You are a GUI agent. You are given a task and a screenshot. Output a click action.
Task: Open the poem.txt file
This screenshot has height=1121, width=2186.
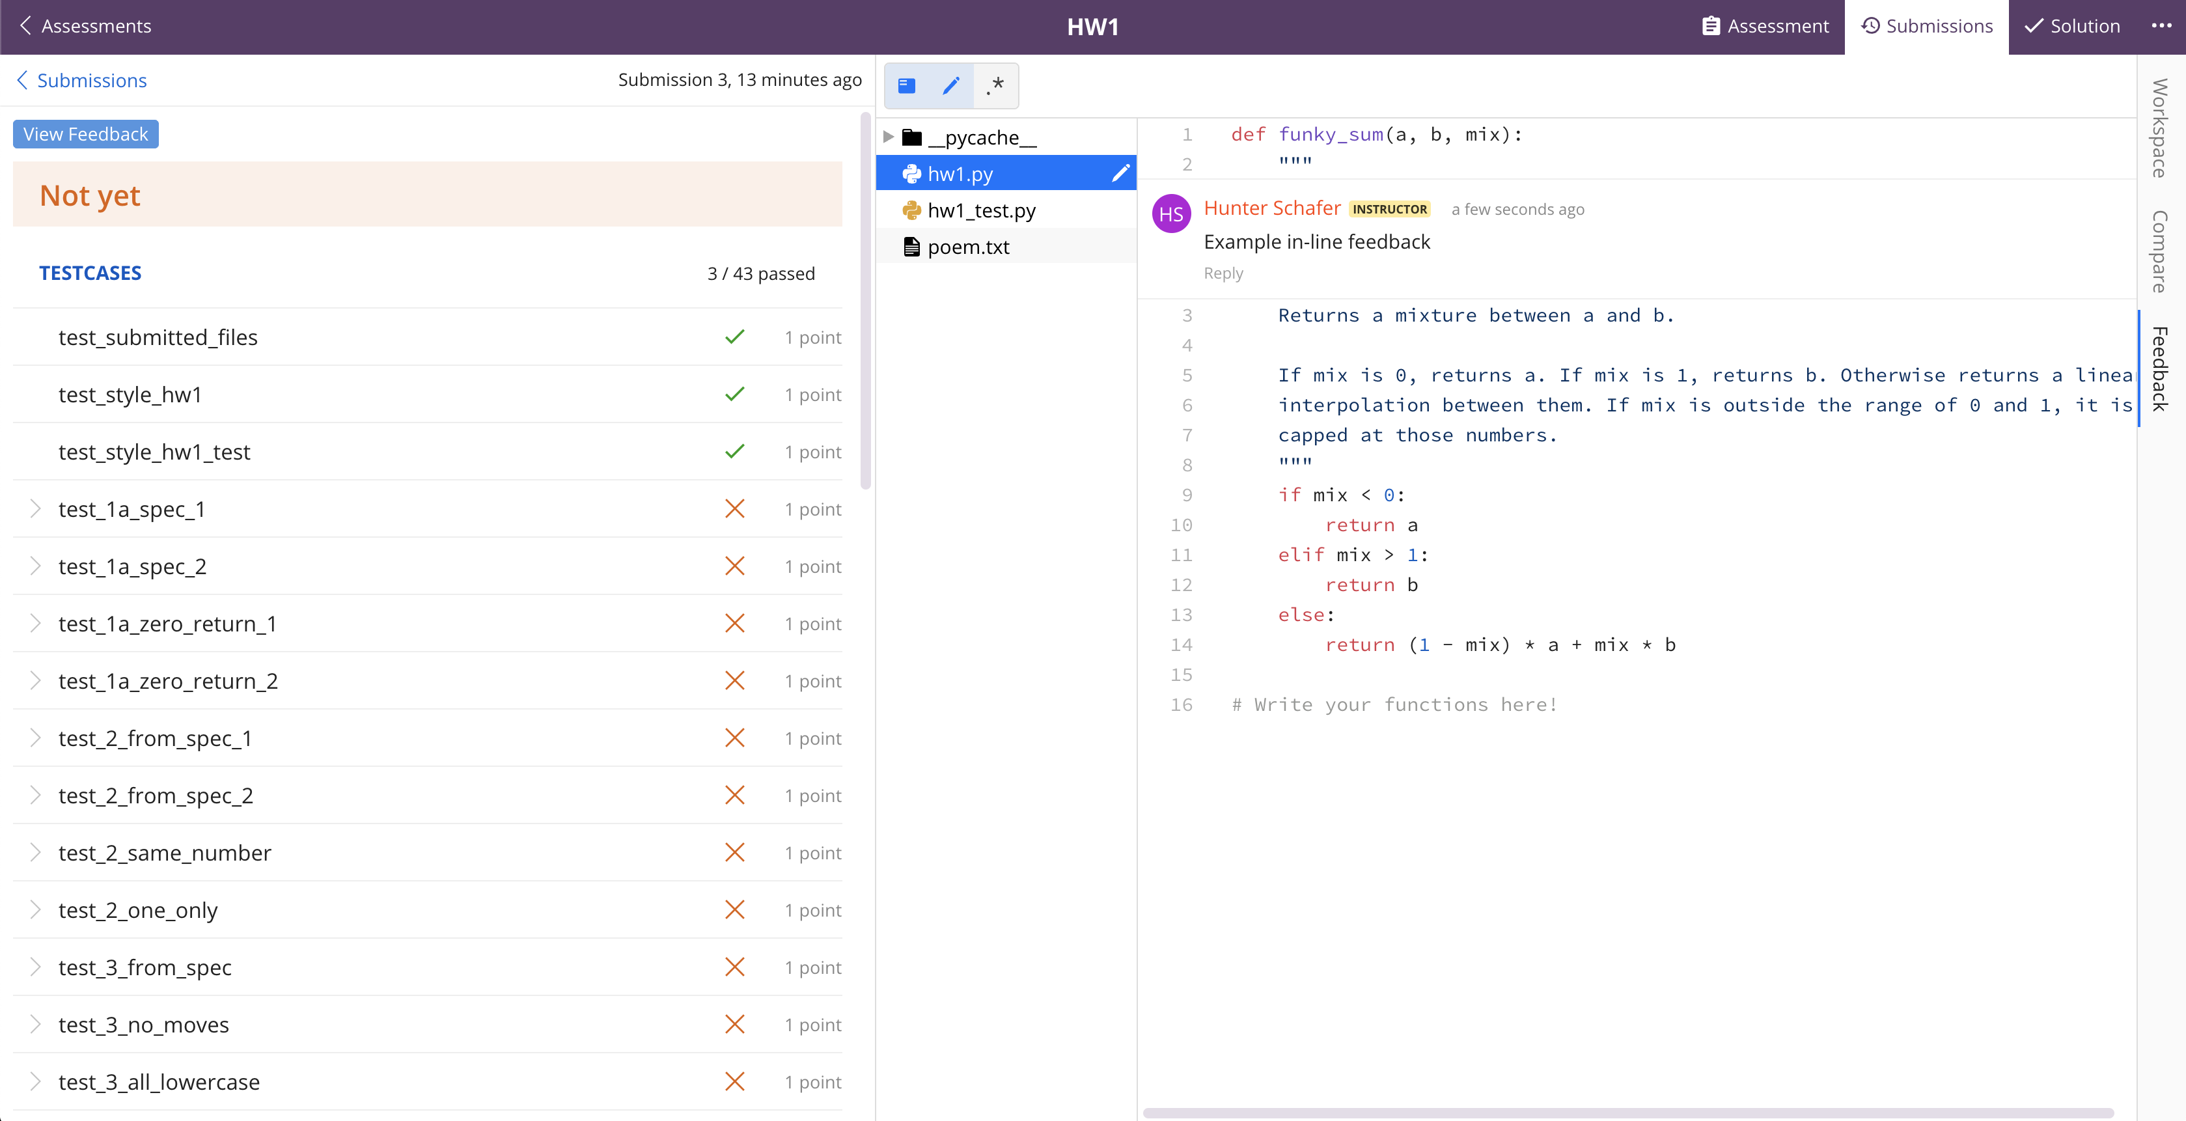point(1006,247)
